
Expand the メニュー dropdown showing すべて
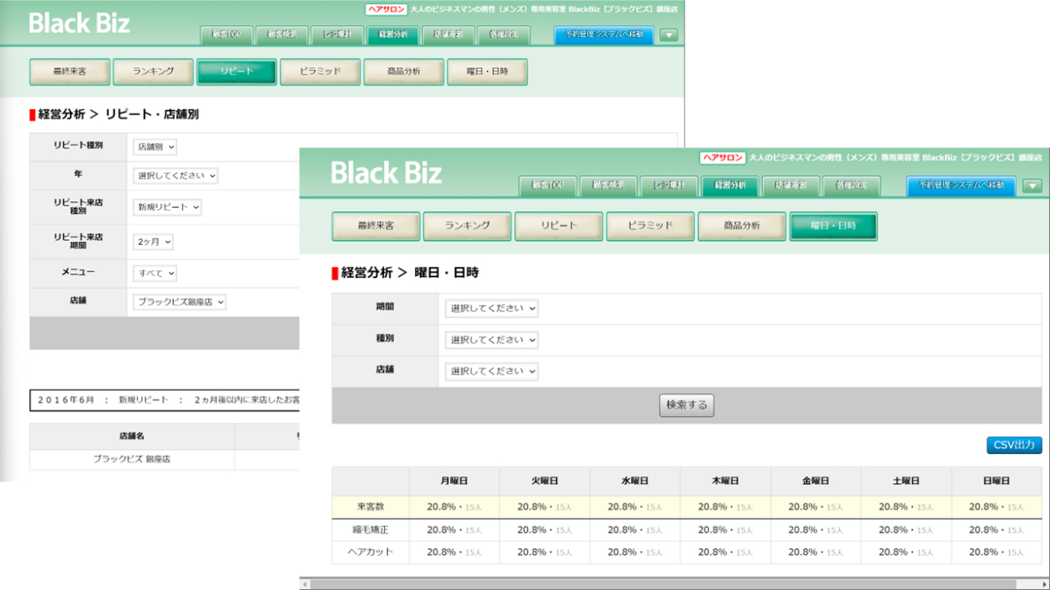(x=155, y=274)
